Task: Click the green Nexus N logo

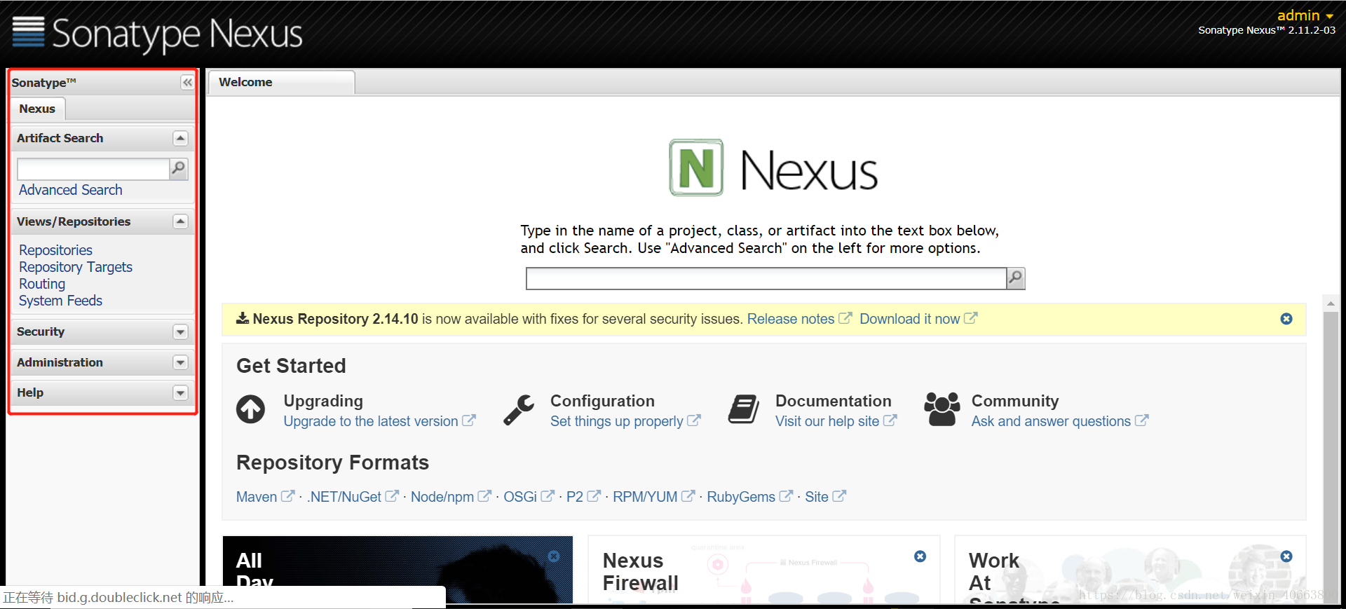Action: coord(696,167)
